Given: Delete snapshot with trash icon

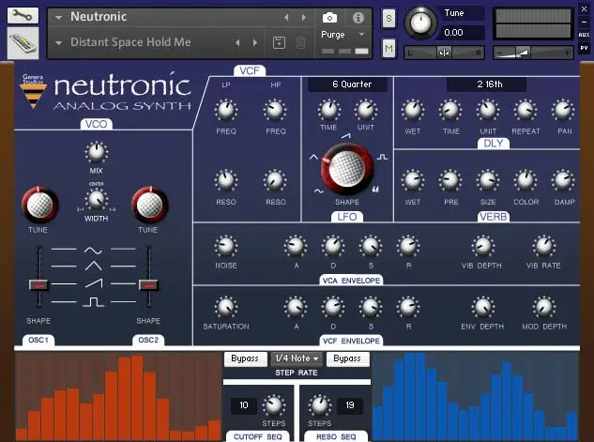Looking at the screenshot, I should (301, 42).
